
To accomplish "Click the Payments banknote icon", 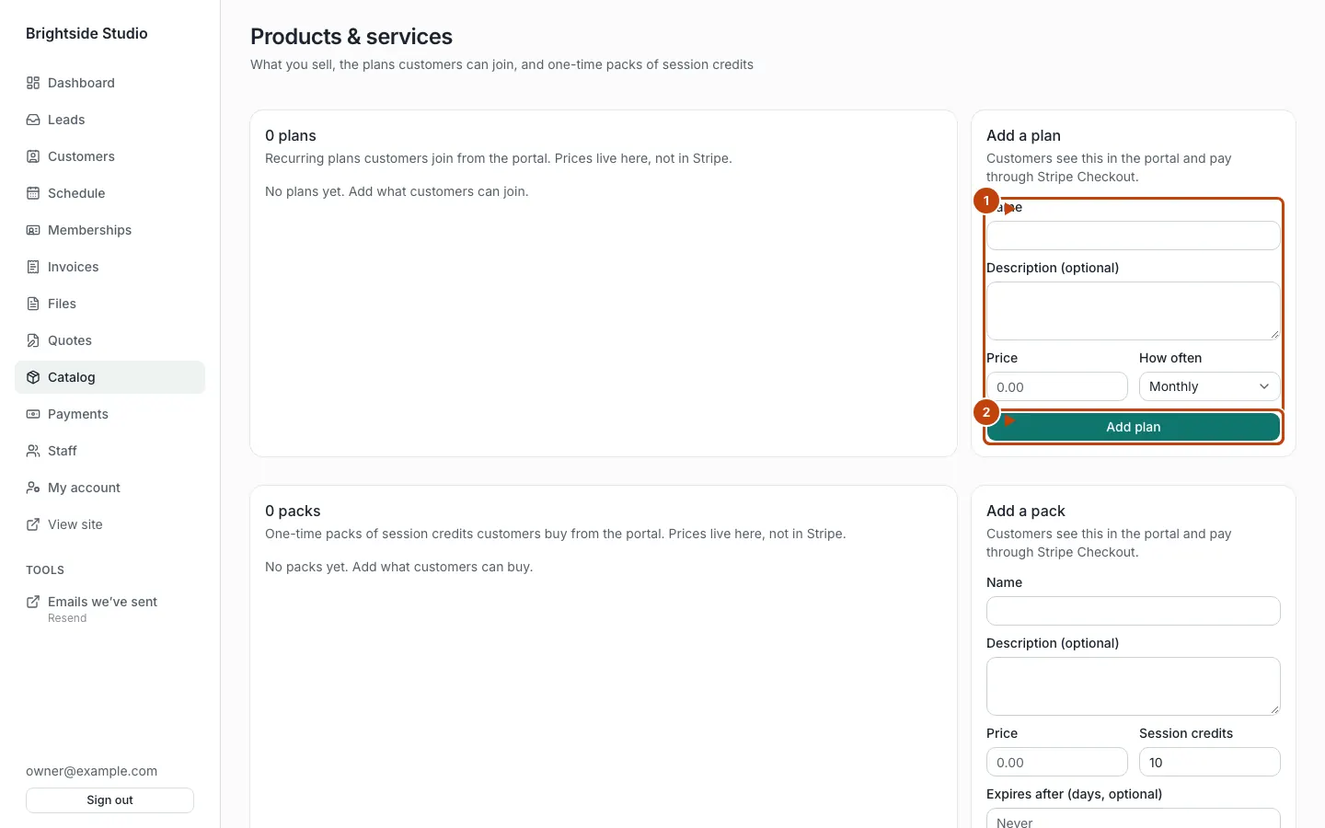I will tap(33, 414).
